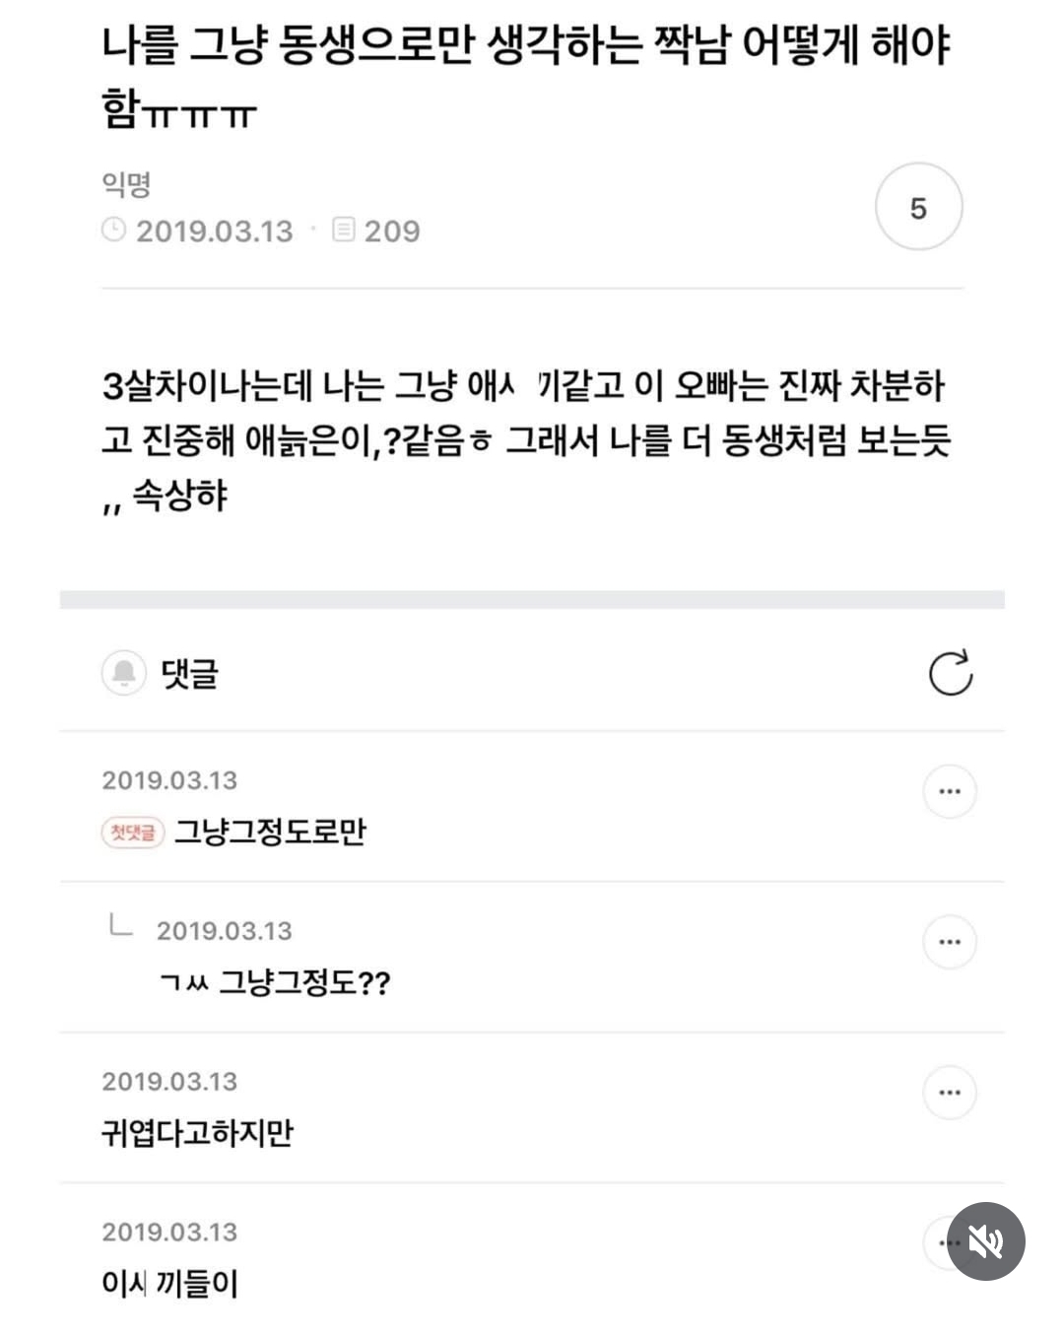
Task: Click the clock icon beside the post date
Action: [x=114, y=231]
